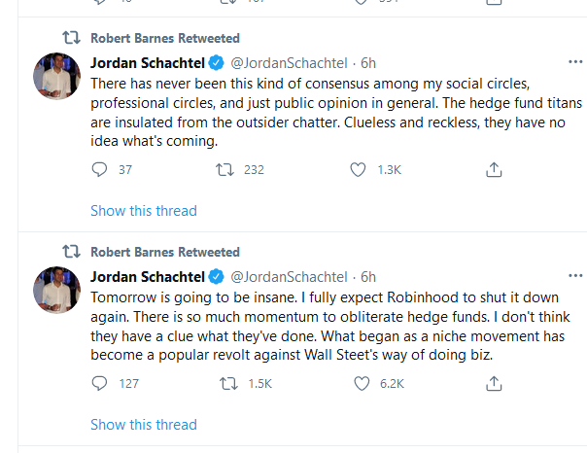Click first Robert Barnes Retweeted label
This screenshot has width=587, height=453.
coord(164,39)
